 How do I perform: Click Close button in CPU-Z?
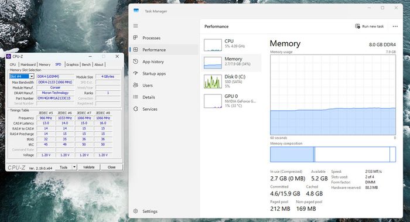coord(112,168)
